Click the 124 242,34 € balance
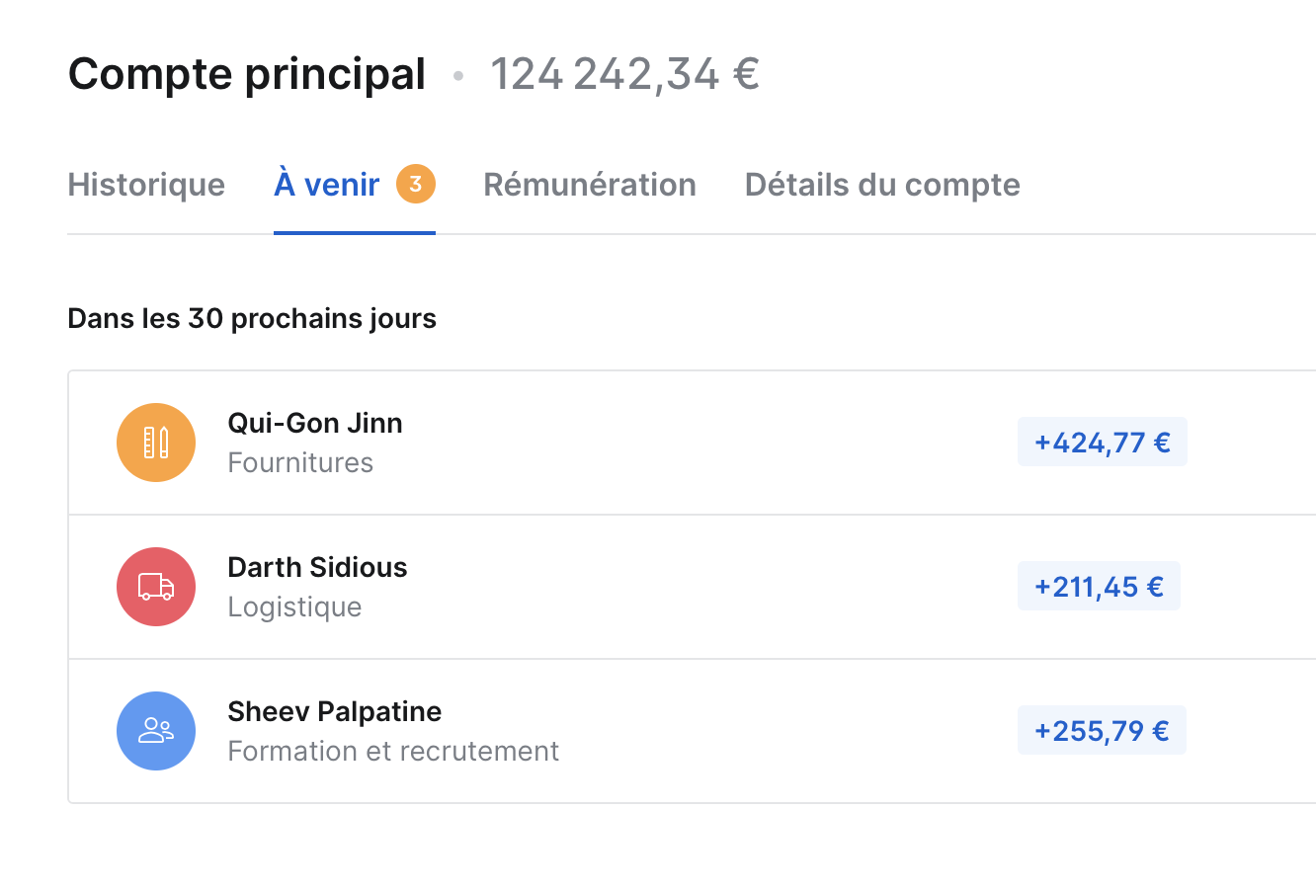The height and width of the screenshot is (891, 1316). point(625,74)
